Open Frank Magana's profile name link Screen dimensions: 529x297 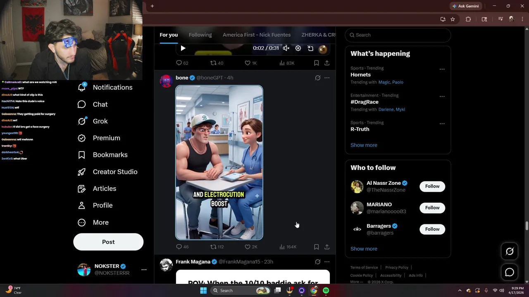(193, 262)
